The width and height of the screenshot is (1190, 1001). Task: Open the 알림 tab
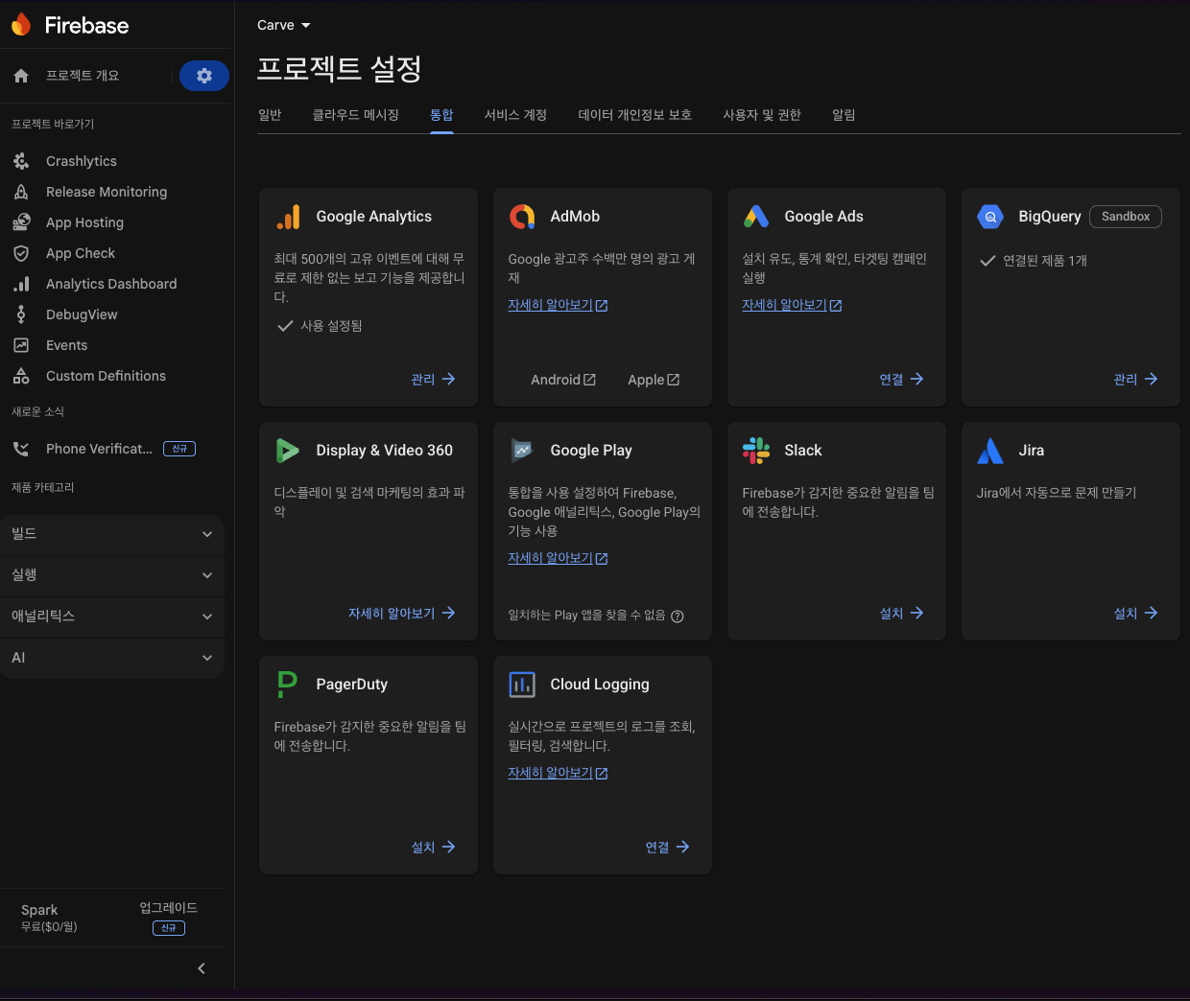[844, 115]
